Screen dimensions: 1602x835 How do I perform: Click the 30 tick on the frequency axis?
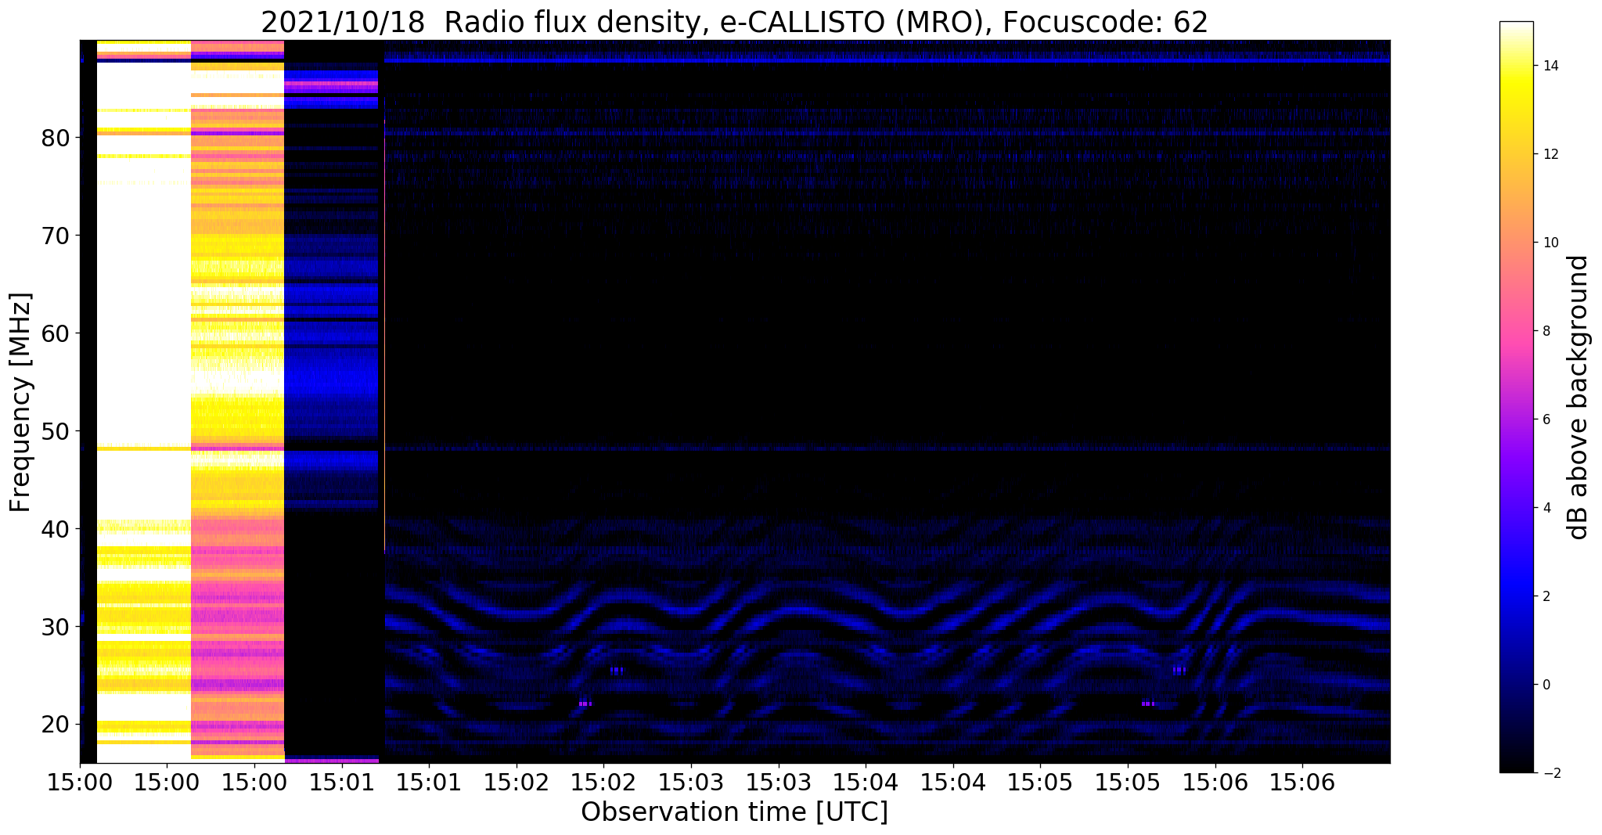57,627
